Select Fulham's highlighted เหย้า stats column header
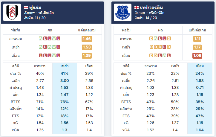This screenshot has width=216, height=137. [65, 66]
